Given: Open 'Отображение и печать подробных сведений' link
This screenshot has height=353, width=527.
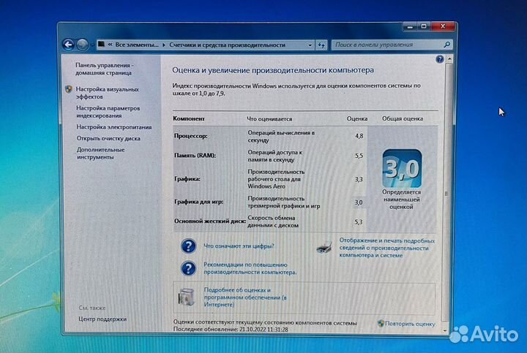Looking at the screenshot, I should (x=387, y=248).
